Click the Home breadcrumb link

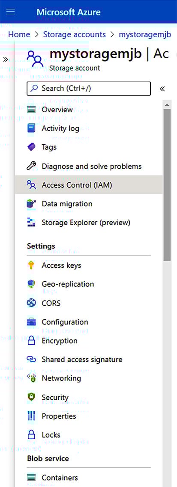19,34
